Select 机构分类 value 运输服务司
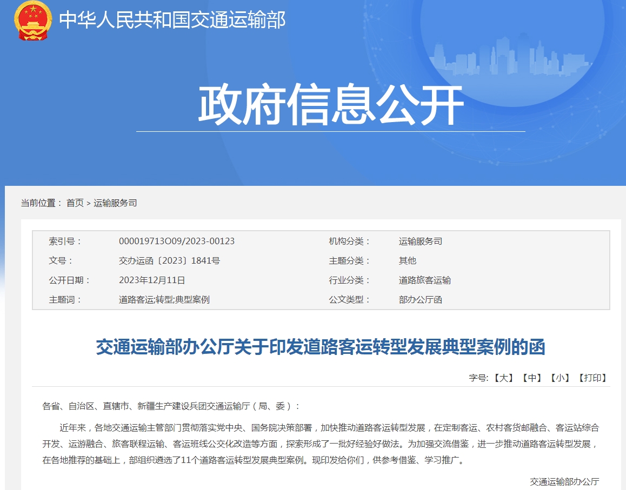 pyautogui.click(x=421, y=241)
